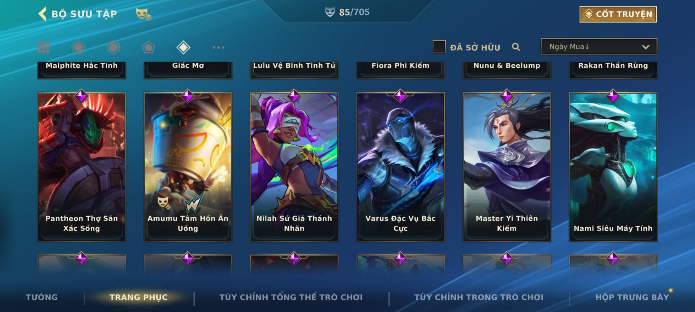The height and width of the screenshot is (312, 695).
Task: Expand sorting with the dropdown chevron arrow
Action: 645,47
